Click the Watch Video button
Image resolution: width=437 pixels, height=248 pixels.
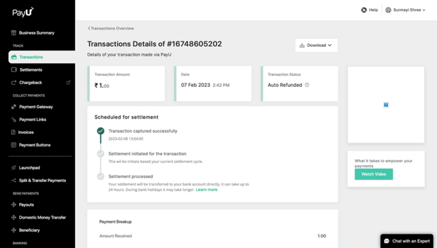[x=374, y=174]
